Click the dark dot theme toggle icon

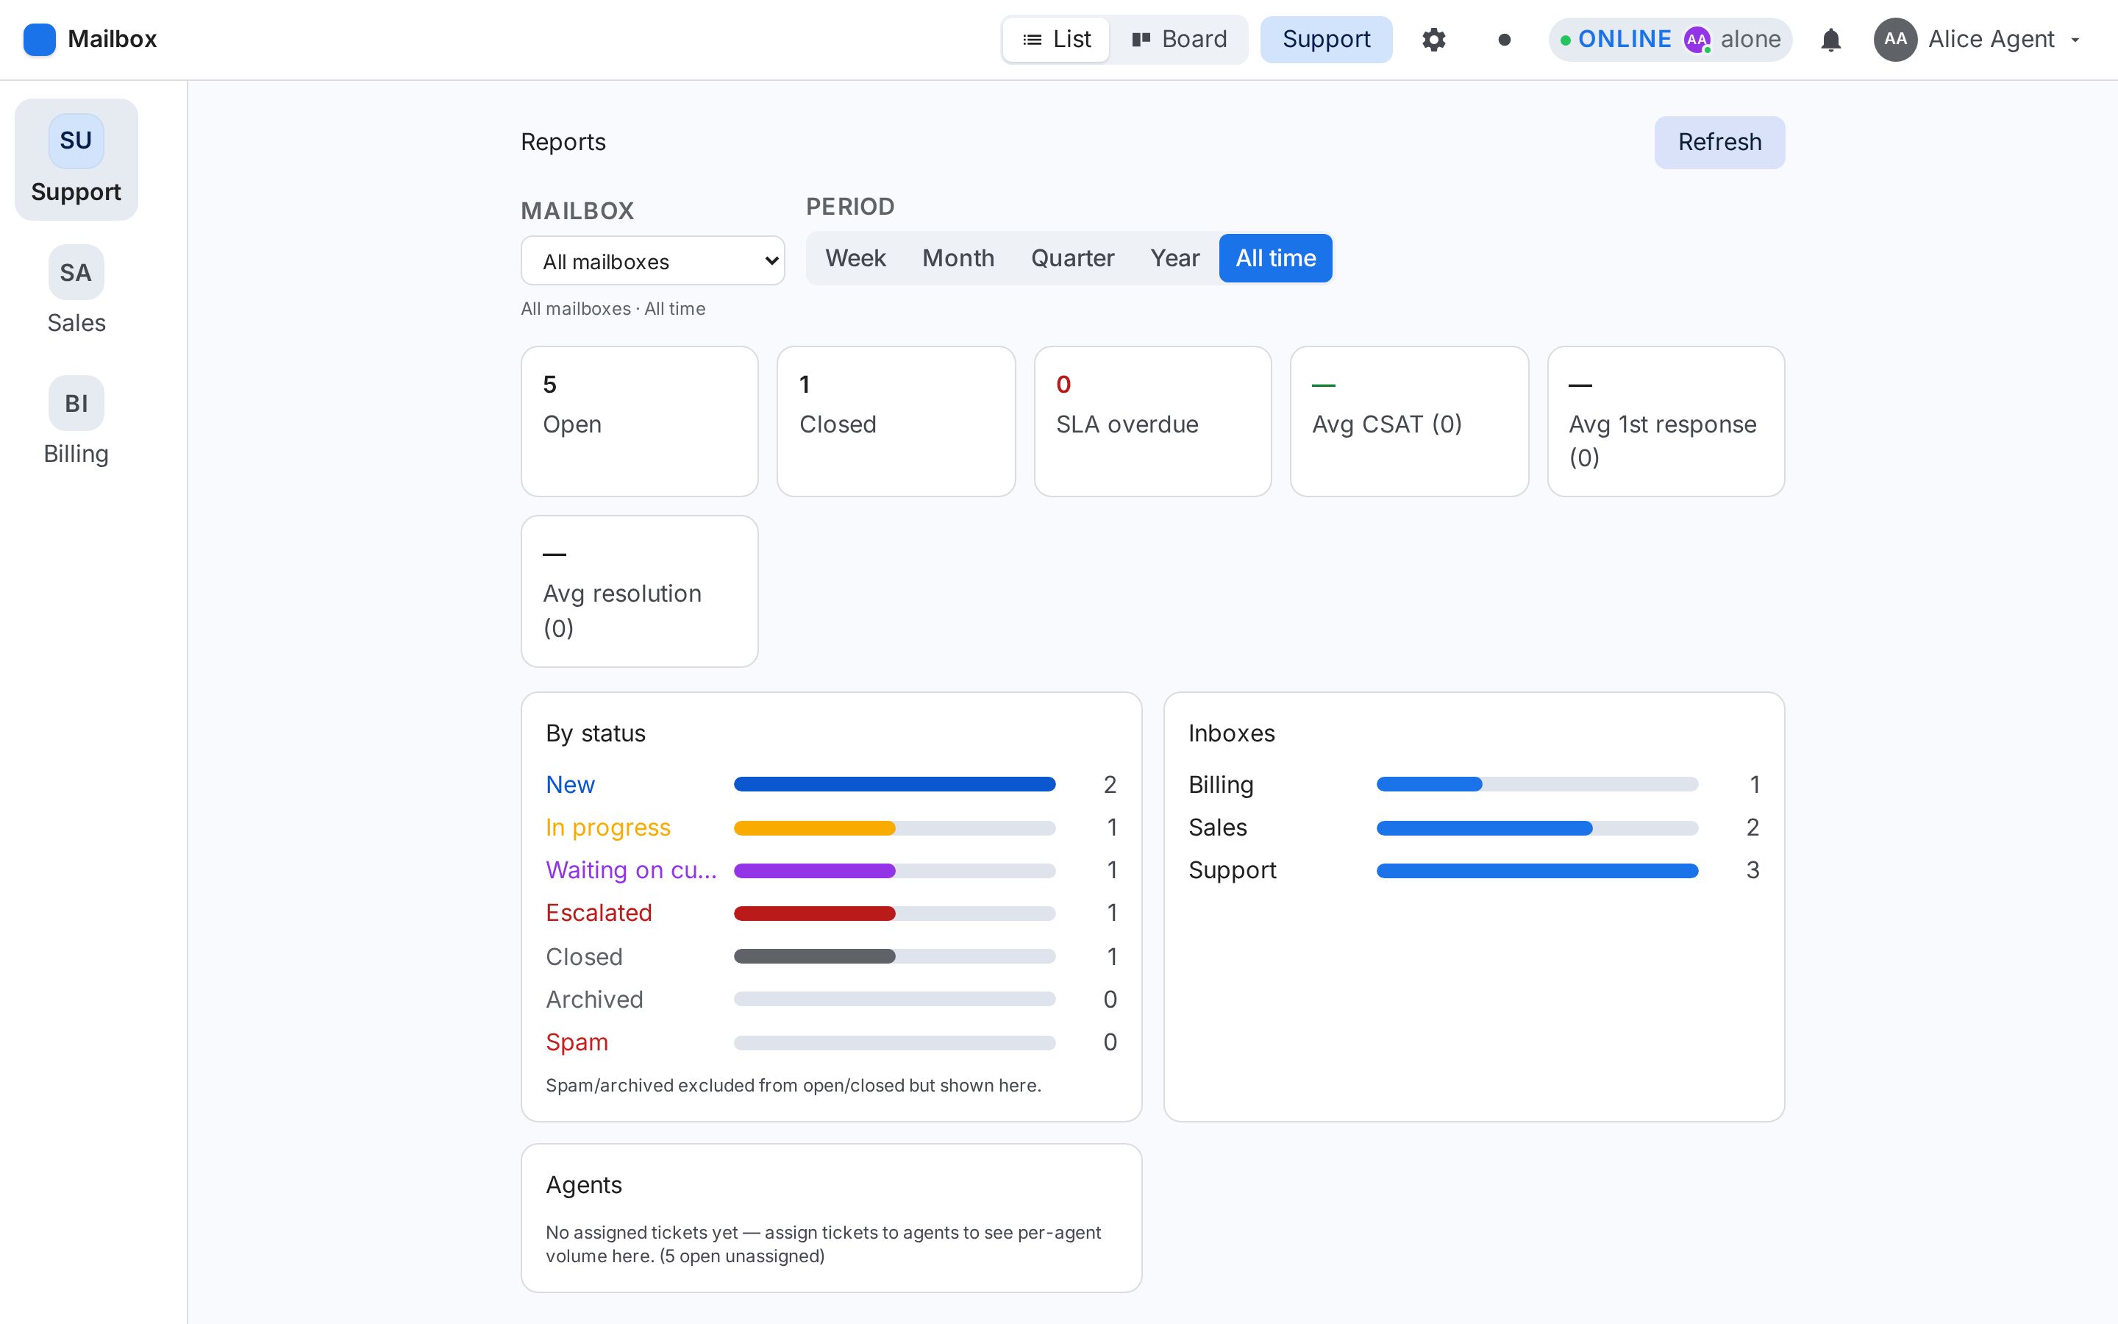[x=1505, y=40]
